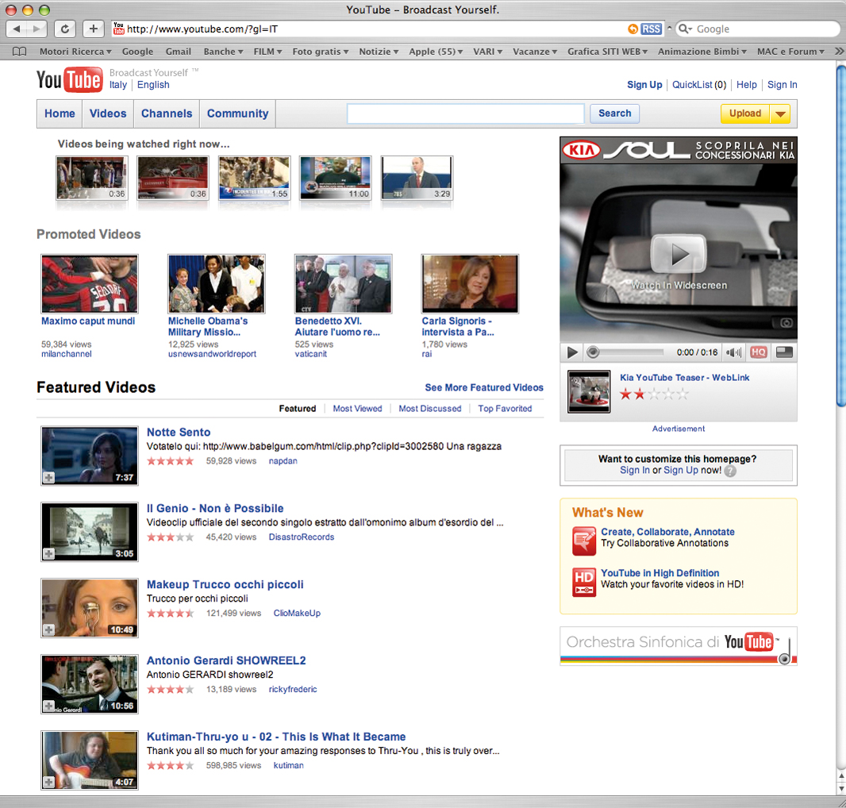Viewport: 846px width, 808px height.
Task: Toggle HQ quality on the Kia player
Action: (758, 352)
